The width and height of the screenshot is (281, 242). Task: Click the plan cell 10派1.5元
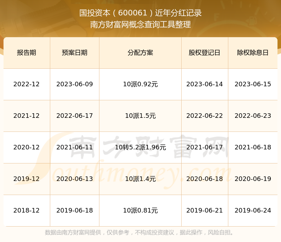pyautogui.click(x=140, y=116)
